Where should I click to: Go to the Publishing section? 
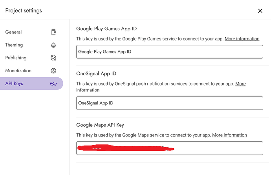pyautogui.click(x=16, y=58)
